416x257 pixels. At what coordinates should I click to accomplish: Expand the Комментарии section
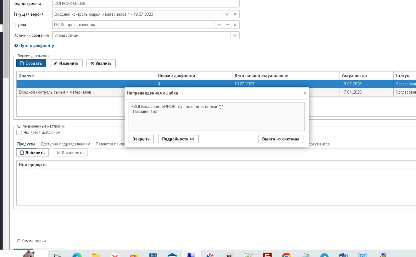tap(19, 241)
